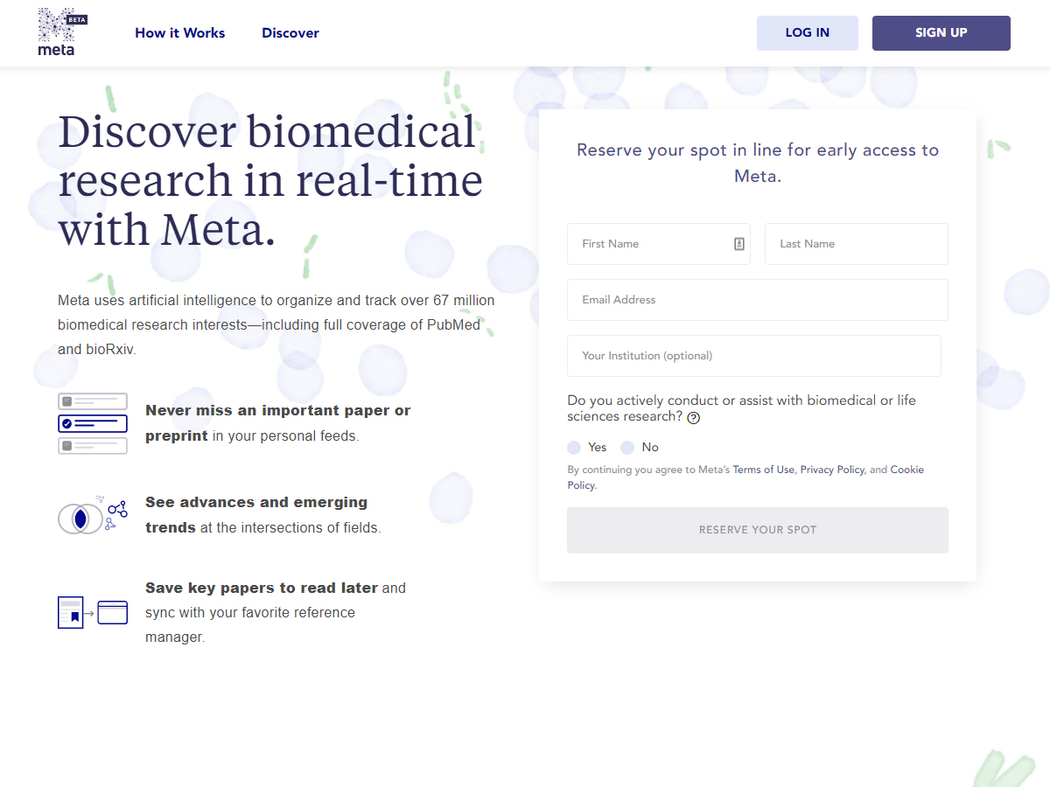The width and height of the screenshot is (1050, 787).
Task: Focus the Last Name field
Action: [856, 244]
